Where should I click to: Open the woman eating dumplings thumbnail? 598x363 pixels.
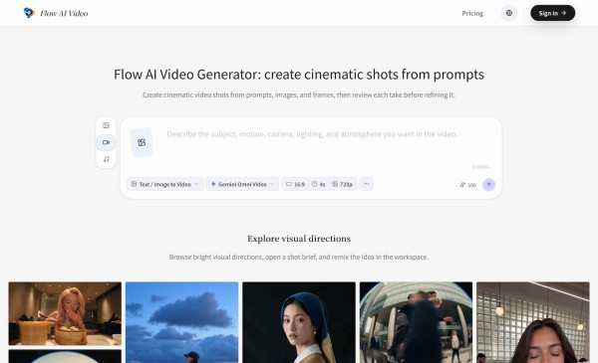click(65, 313)
